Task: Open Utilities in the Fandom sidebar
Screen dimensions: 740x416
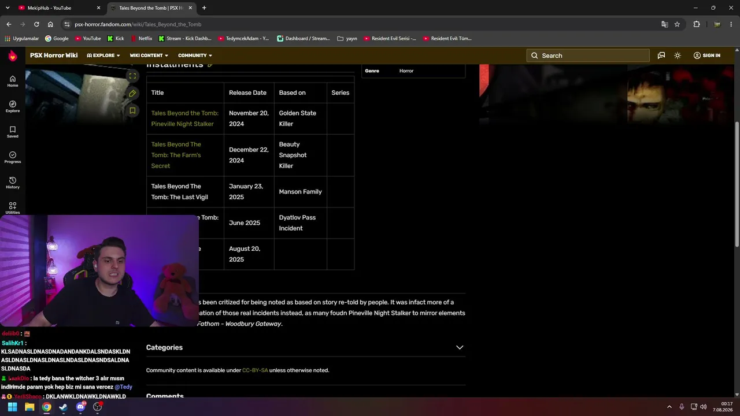Action: click(x=13, y=208)
